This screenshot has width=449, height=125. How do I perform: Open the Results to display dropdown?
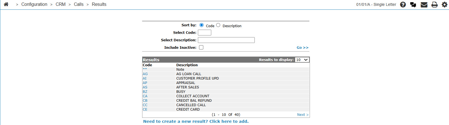[x=302, y=60]
